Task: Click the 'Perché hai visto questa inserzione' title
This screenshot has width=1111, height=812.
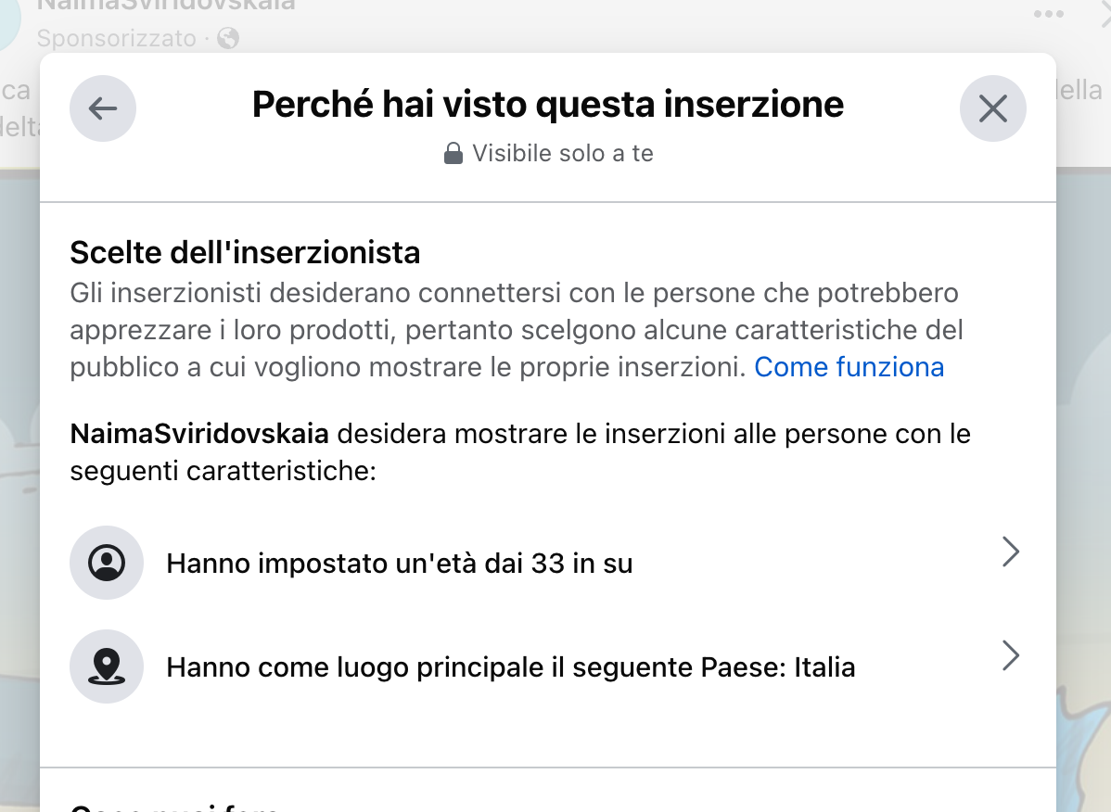Action: (548, 105)
